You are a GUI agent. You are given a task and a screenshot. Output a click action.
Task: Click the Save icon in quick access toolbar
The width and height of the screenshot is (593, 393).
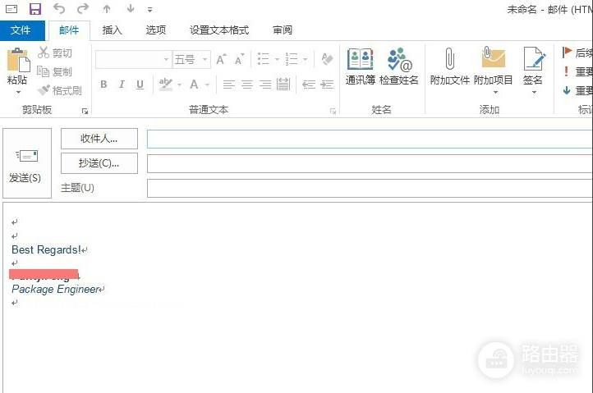pos(35,9)
